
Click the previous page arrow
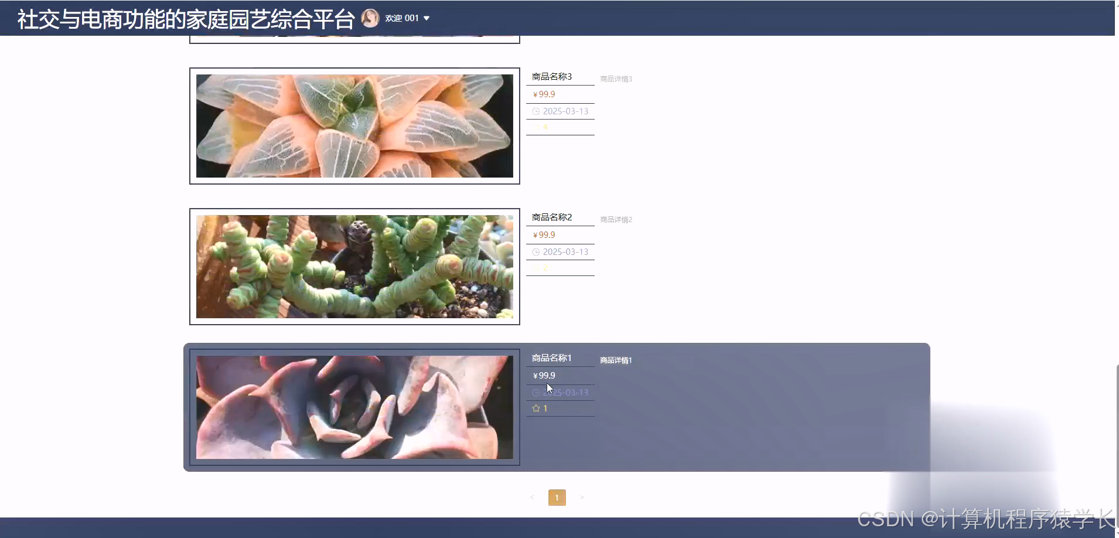532,497
